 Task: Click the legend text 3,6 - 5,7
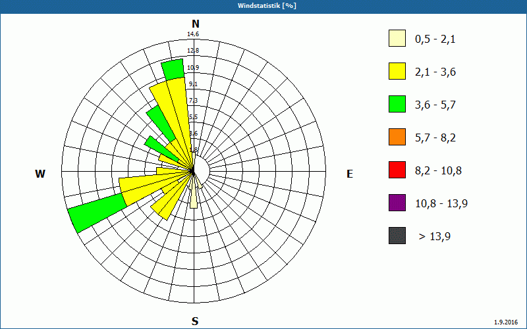tap(435, 105)
